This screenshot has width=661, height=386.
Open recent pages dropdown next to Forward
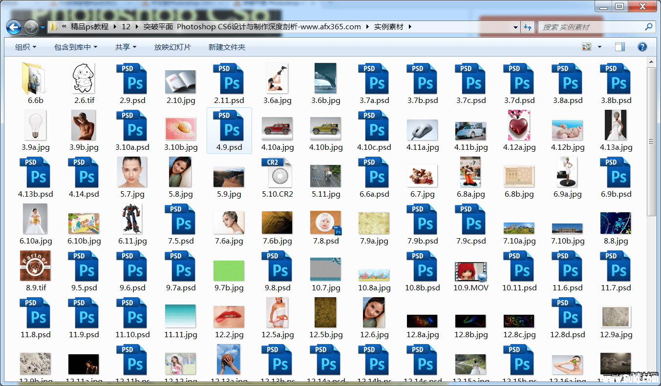coord(43,27)
